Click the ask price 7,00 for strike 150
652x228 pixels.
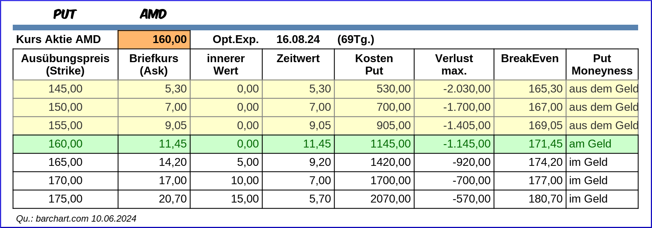point(154,107)
